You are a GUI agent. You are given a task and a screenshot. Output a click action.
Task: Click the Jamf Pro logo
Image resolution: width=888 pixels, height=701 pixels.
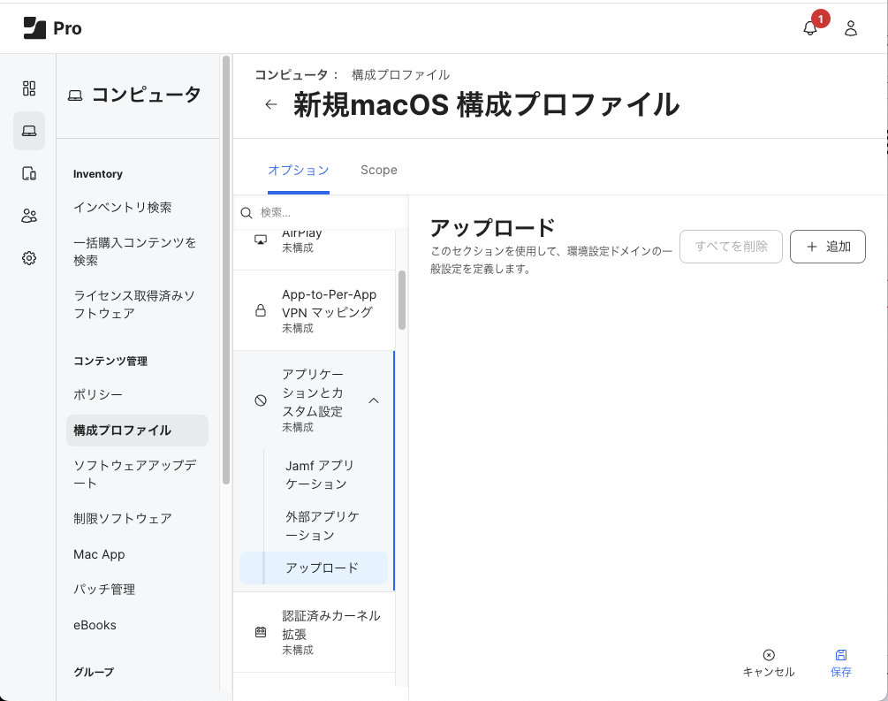point(53,28)
